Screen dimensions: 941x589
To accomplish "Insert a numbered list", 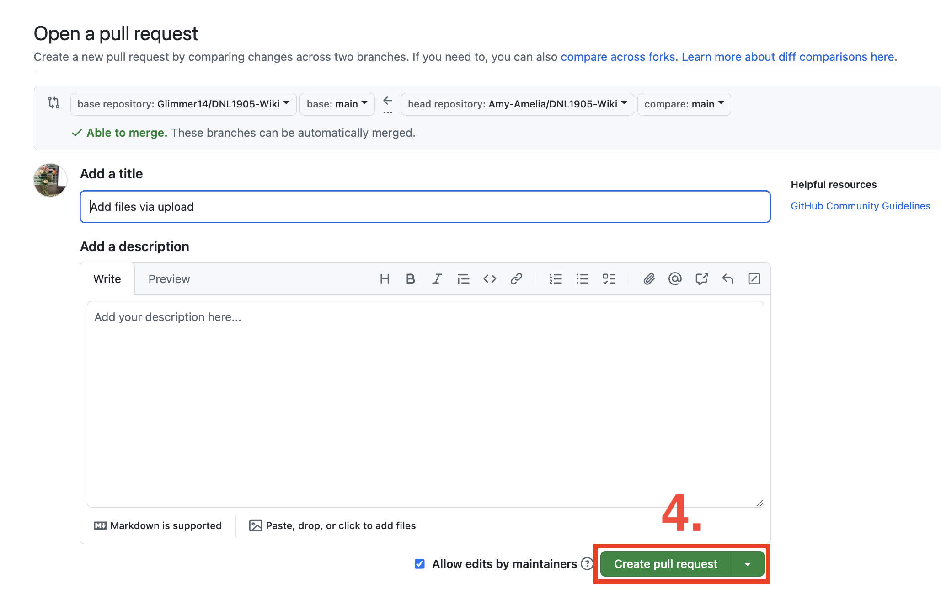I will pyautogui.click(x=556, y=279).
